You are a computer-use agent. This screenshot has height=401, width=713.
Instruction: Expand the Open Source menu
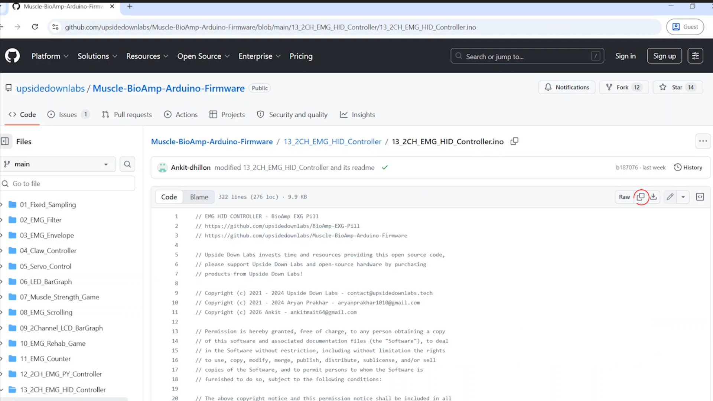tap(203, 56)
